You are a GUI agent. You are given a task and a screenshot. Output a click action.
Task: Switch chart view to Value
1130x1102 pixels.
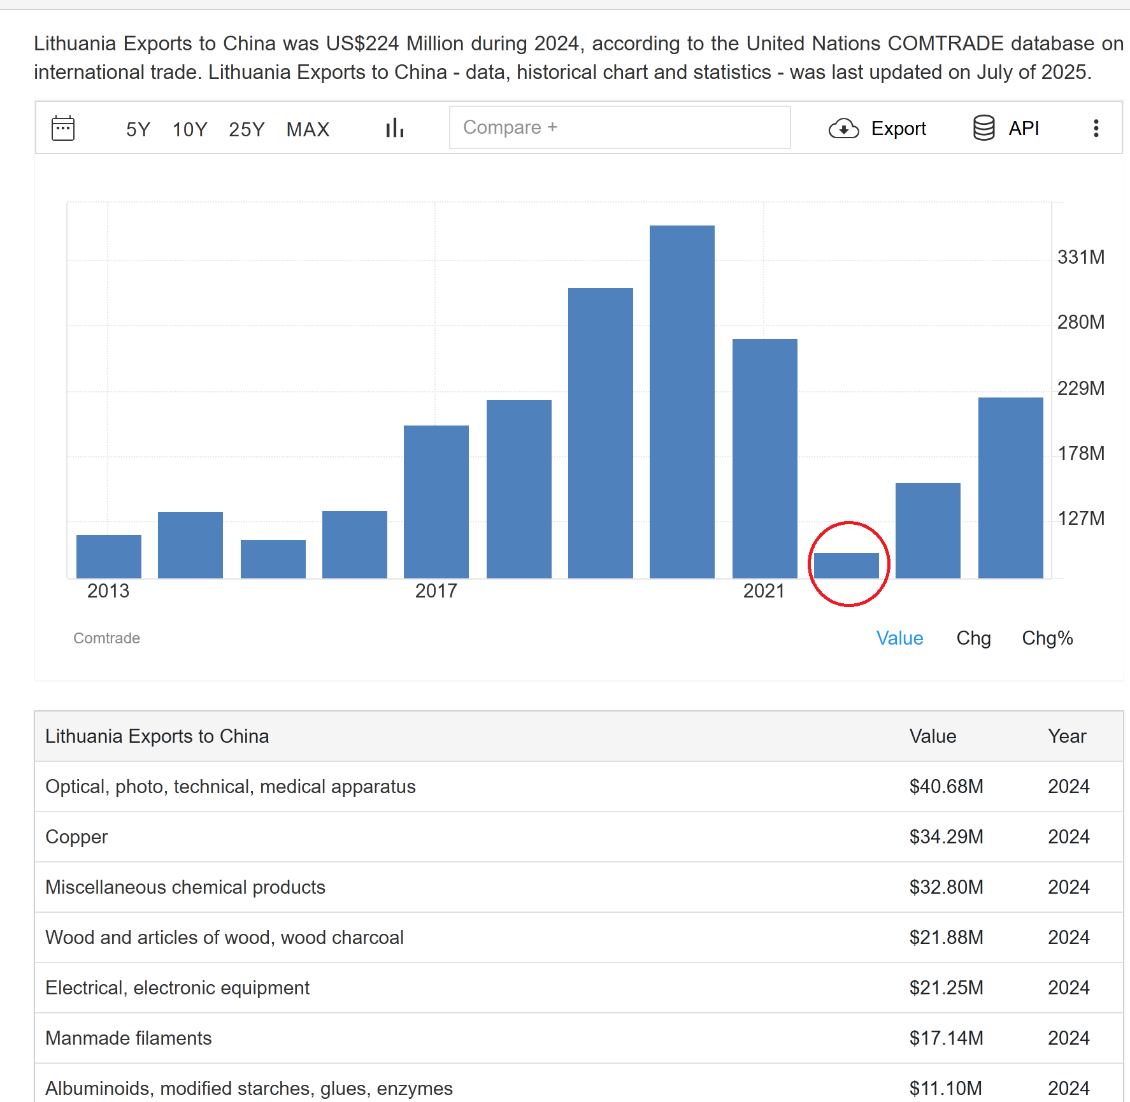point(899,638)
